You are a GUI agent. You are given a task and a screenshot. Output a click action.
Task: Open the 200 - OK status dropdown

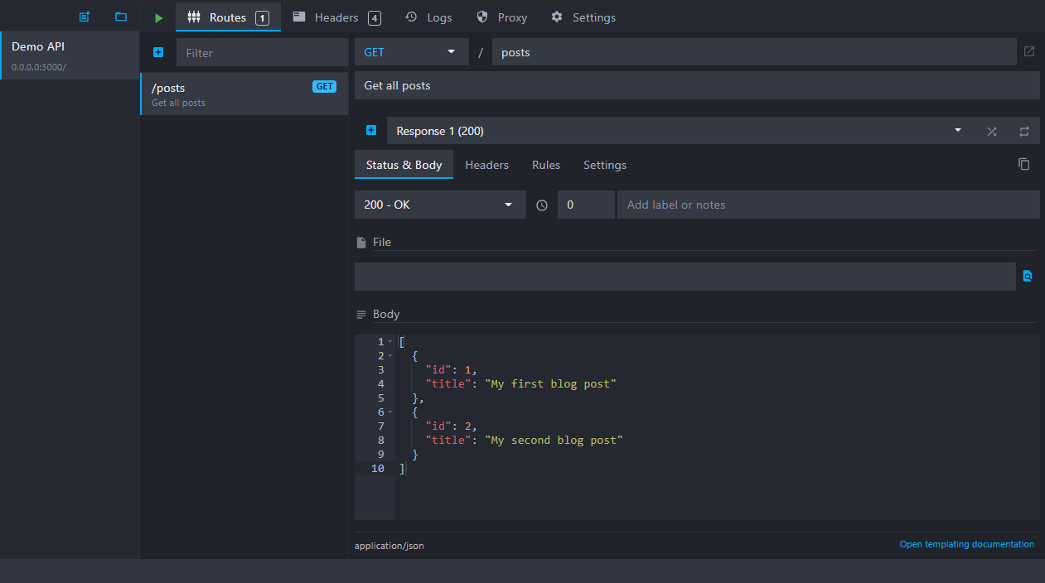click(439, 205)
